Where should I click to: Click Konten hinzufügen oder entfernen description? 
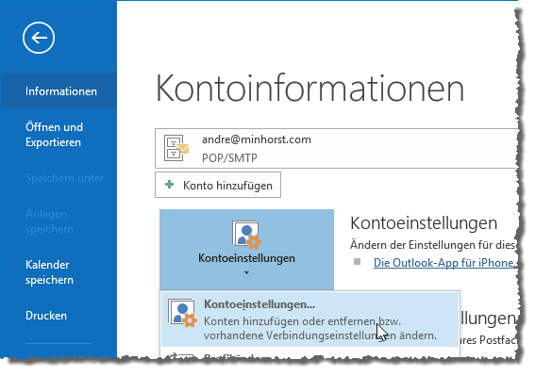[x=320, y=328]
